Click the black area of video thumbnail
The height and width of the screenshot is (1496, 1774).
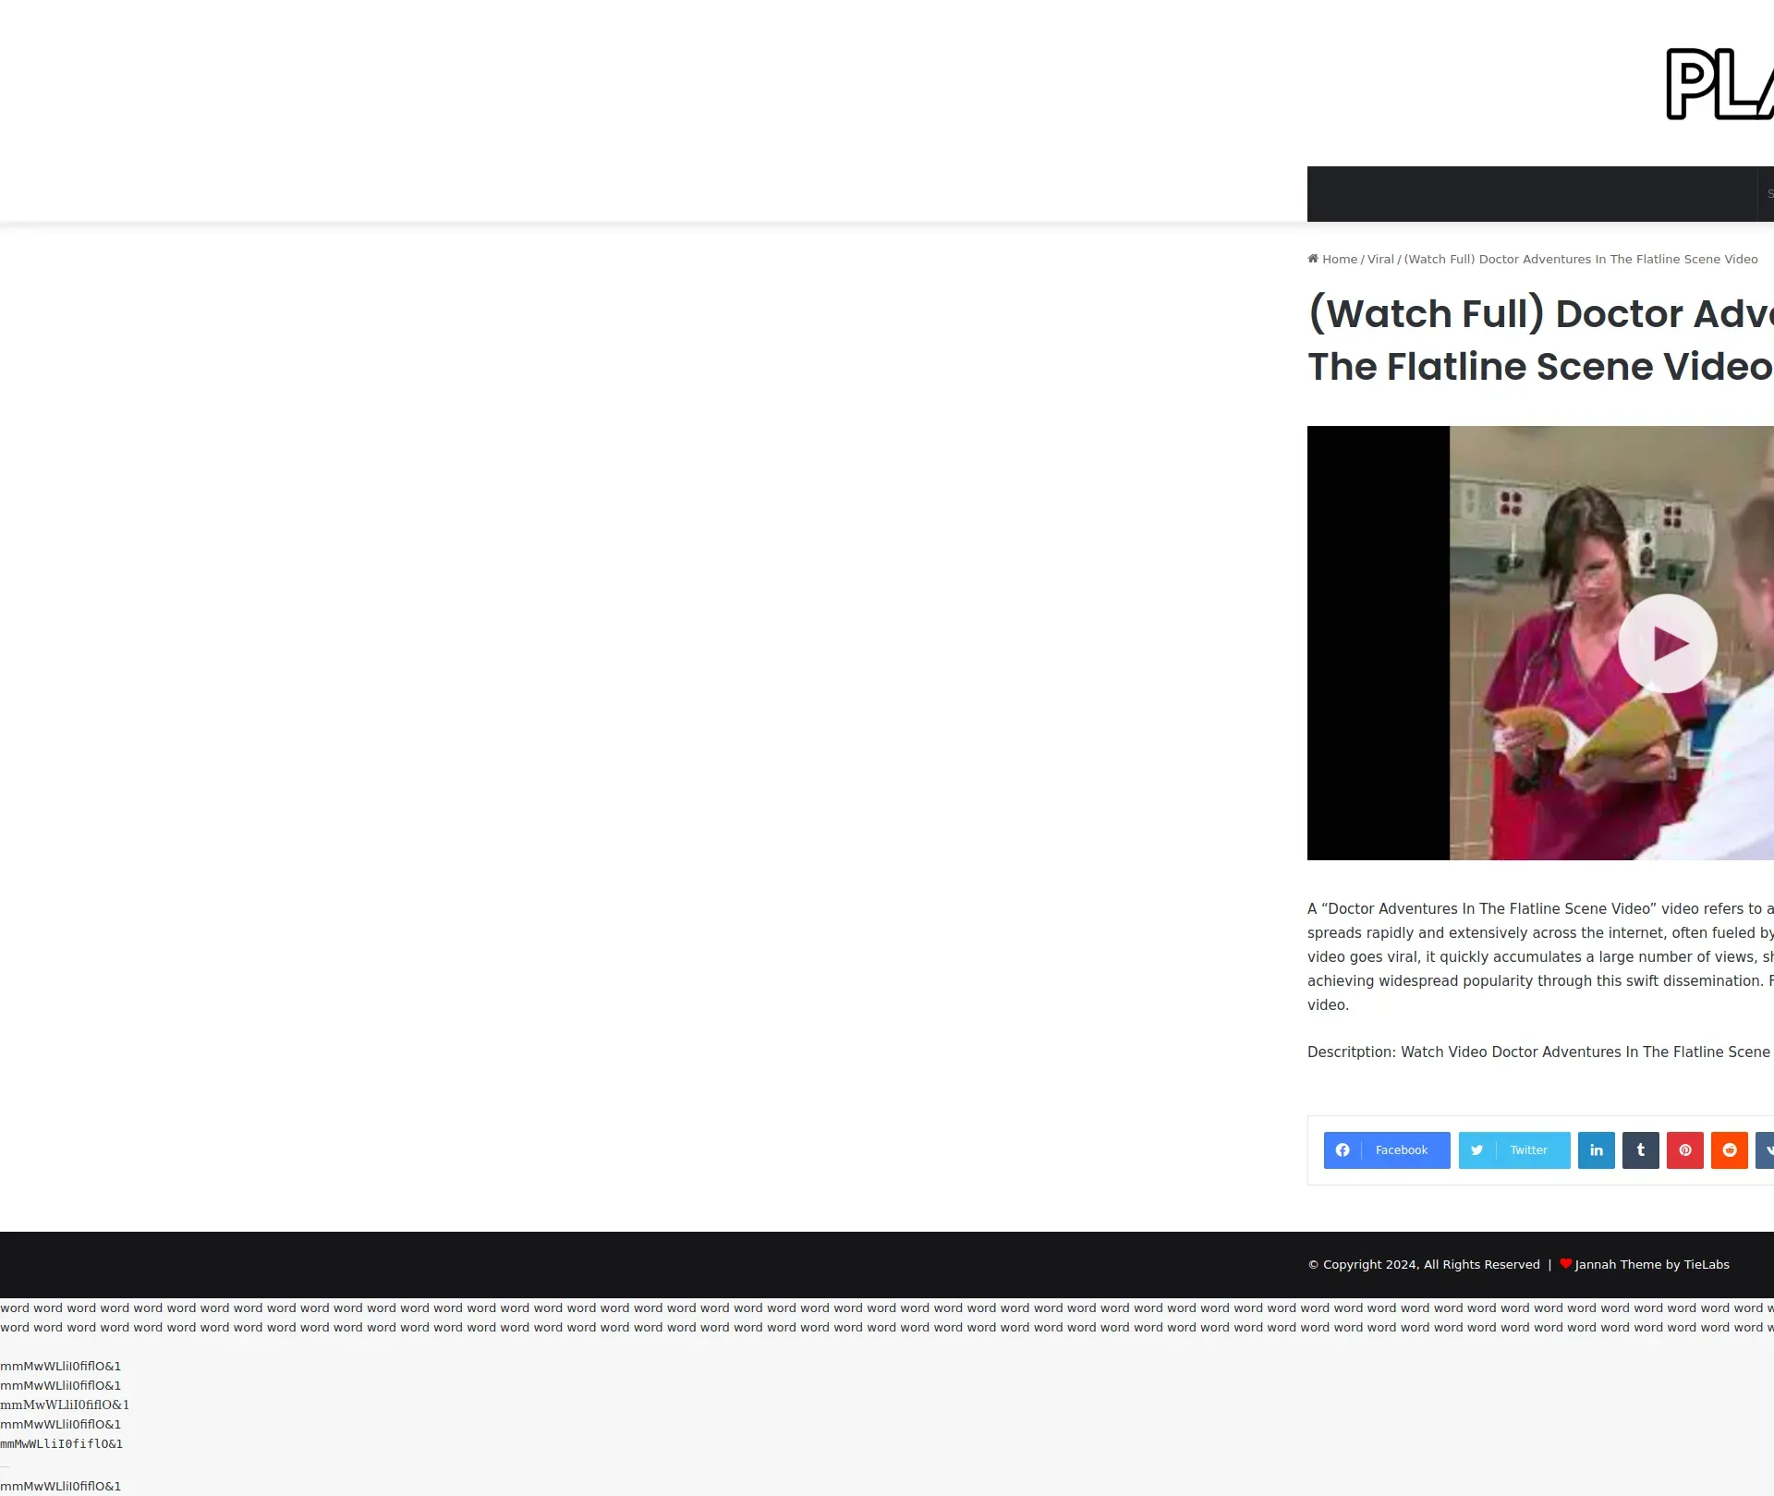pyautogui.click(x=1378, y=643)
